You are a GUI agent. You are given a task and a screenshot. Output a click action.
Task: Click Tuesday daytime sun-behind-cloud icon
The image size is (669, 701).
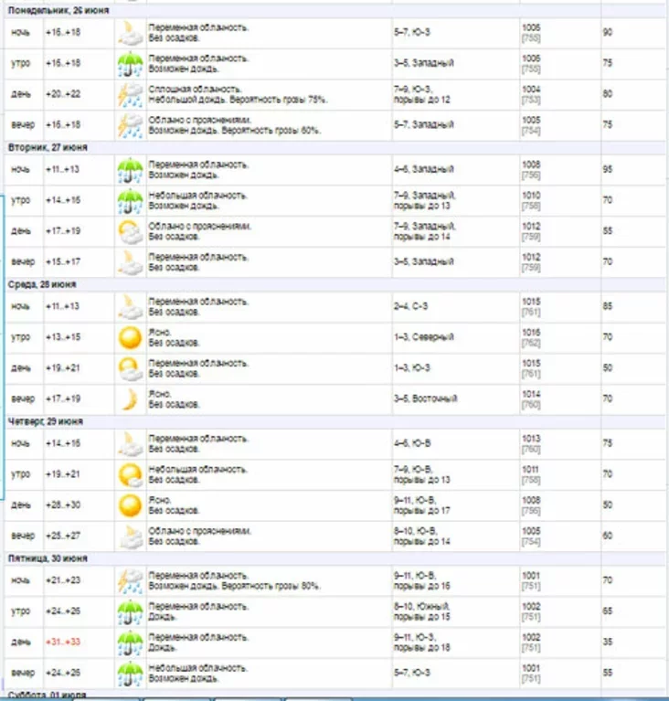pyautogui.click(x=130, y=232)
